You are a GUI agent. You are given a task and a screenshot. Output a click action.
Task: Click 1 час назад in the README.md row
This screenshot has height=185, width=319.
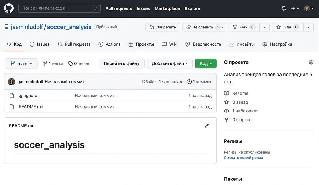(200, 106)
